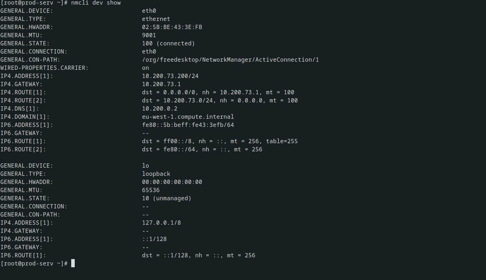
Task: Click the loopback address 127.0.0.1/8
Action: (162, 223)
